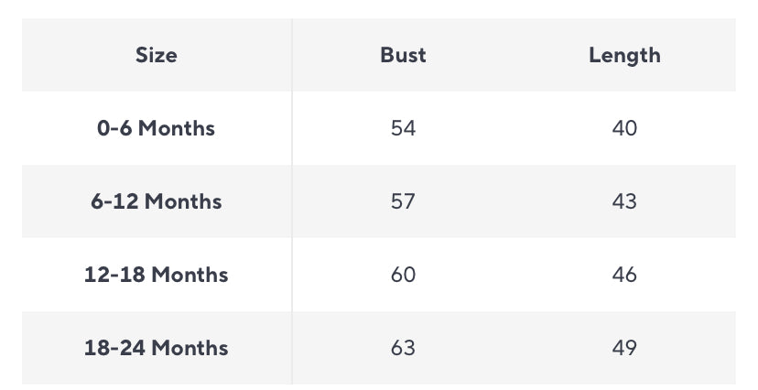The image size is (758, 390).
Task: Click length value 46
Action: (624, 275)
